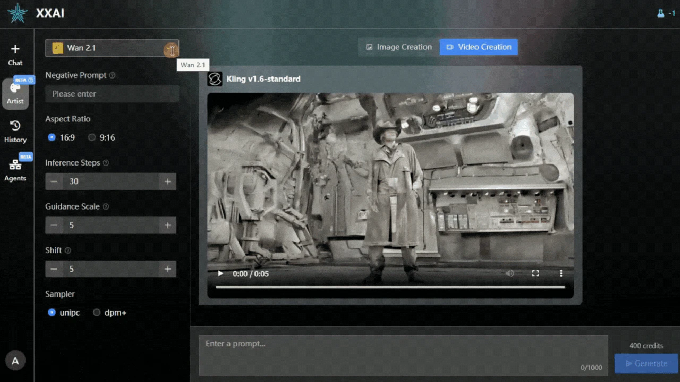Click the XXAI star logo
Image resolution: width=680 pixels, height=382 pixels.
coord(18,13)
